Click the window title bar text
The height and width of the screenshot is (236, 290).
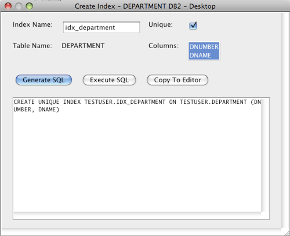(x=145, y=6)
